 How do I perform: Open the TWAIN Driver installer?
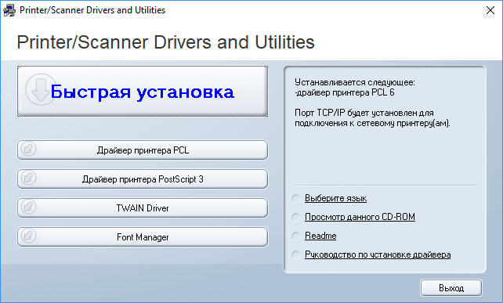click(x=143, y=208)
